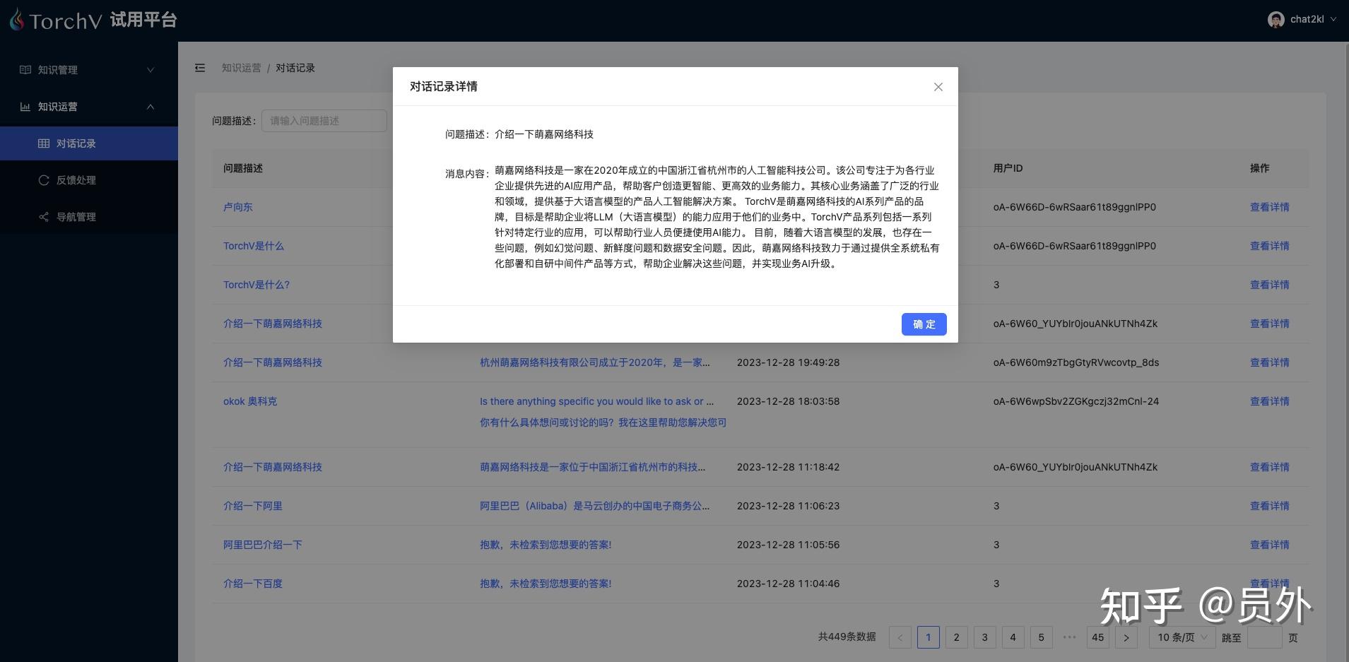Collapse the expanded 知识运营 menu section

[150, 107]
